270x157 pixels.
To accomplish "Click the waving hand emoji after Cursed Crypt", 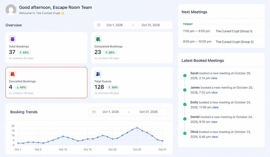I will coord(63,13).
